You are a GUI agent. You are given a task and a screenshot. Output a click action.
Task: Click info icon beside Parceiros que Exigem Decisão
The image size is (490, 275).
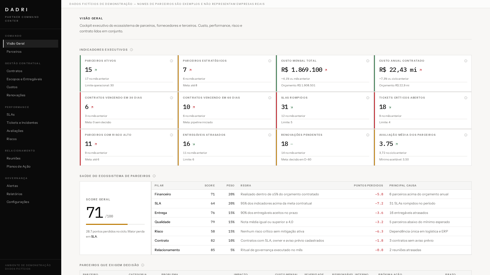click(143, 265)
